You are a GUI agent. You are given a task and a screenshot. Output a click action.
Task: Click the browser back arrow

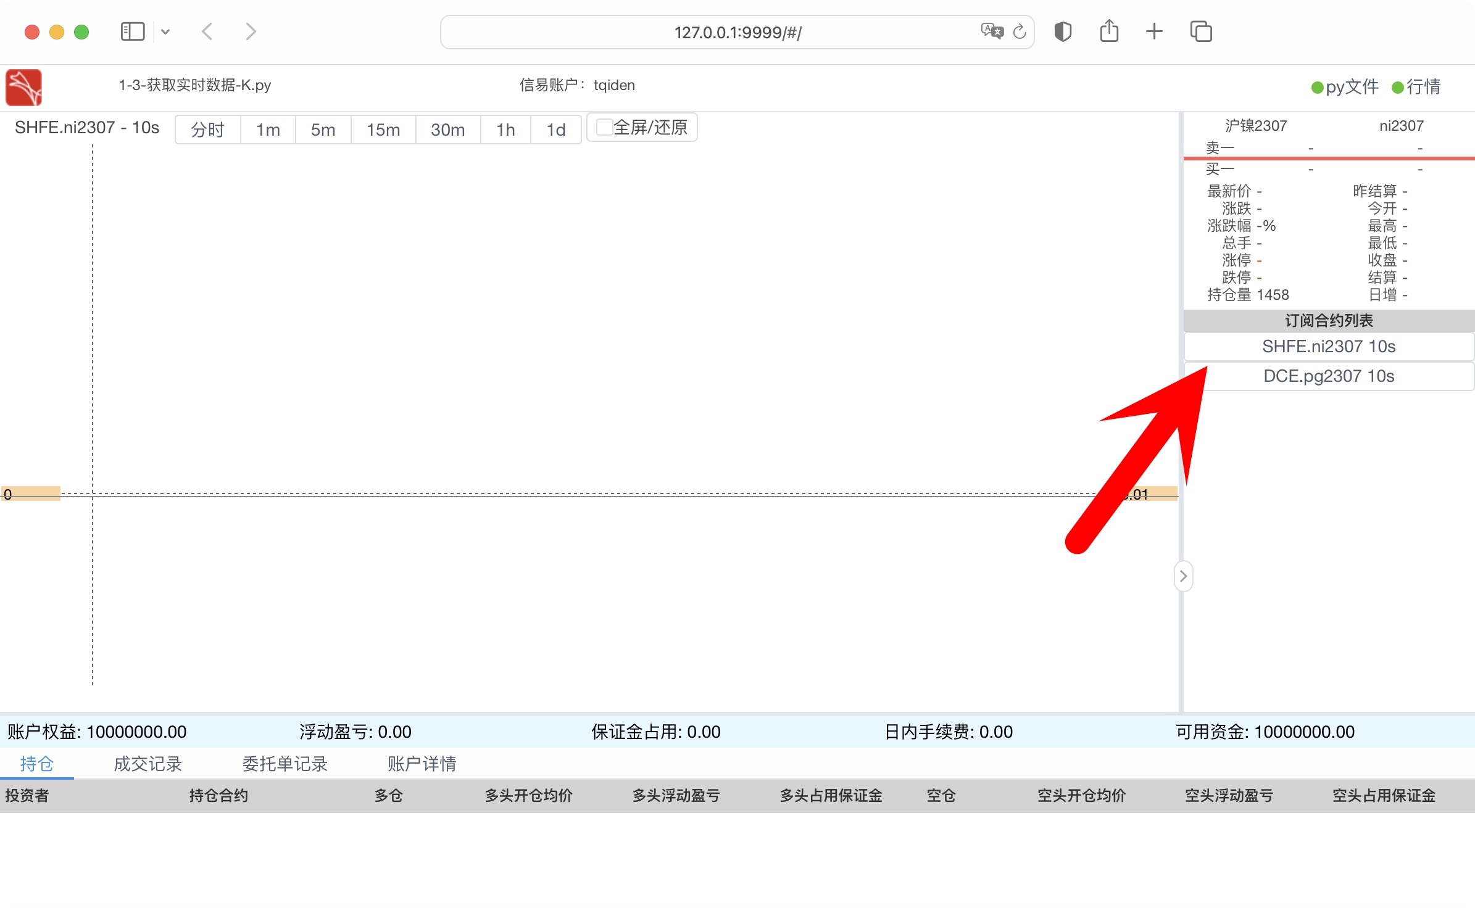coord(207,31)
